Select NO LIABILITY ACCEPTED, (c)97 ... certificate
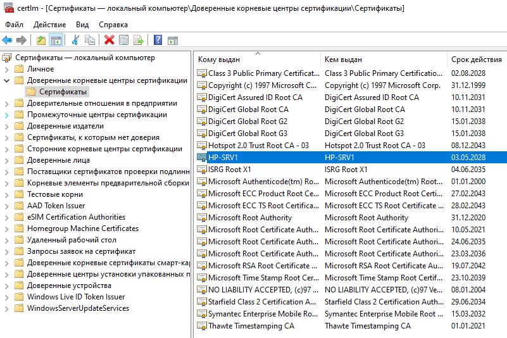This screenshot has width=507, height=338. coord(263,290)
